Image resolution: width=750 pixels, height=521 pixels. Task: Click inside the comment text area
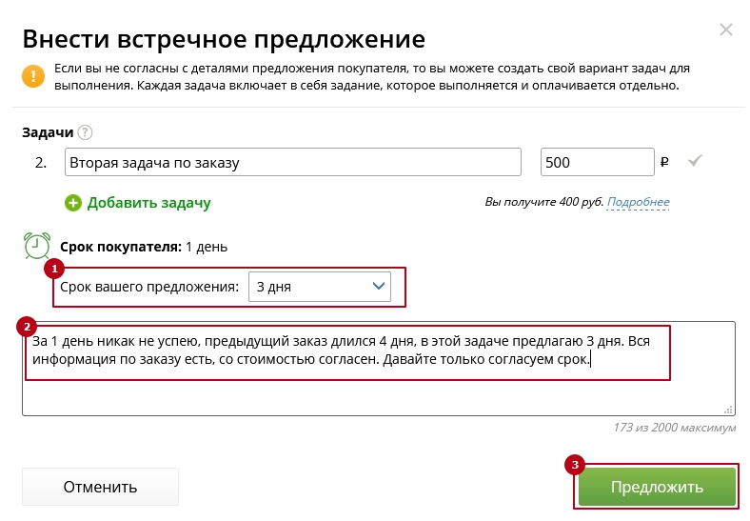[379, 369]
